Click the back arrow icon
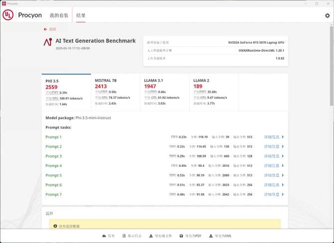The height and width of the screenshot is (243, 334). pos(45,29)
